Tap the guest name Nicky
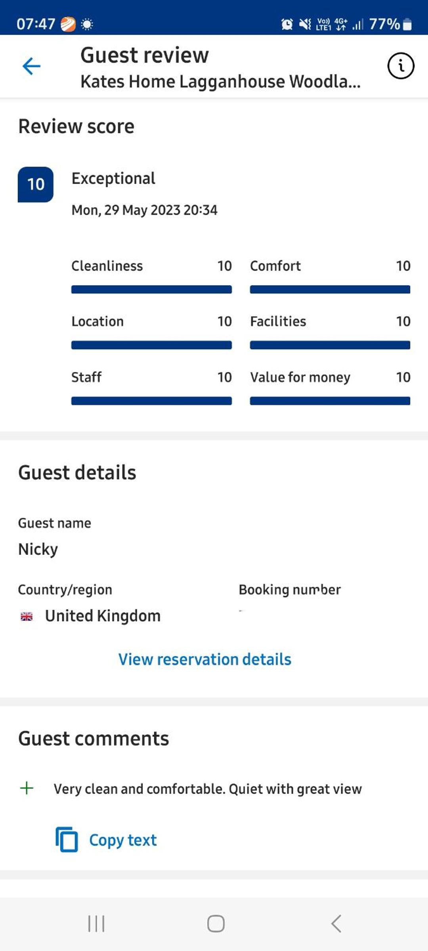 pyautogui.click(x=38, y=550)
